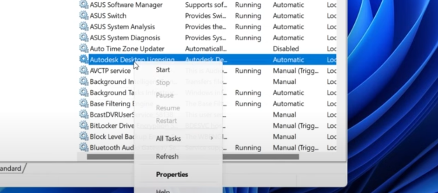Image resolution: width=438 pixels, height=193 pixels.
Task: Click Running status of Base Filtering Engine
Action: [248, 104]
